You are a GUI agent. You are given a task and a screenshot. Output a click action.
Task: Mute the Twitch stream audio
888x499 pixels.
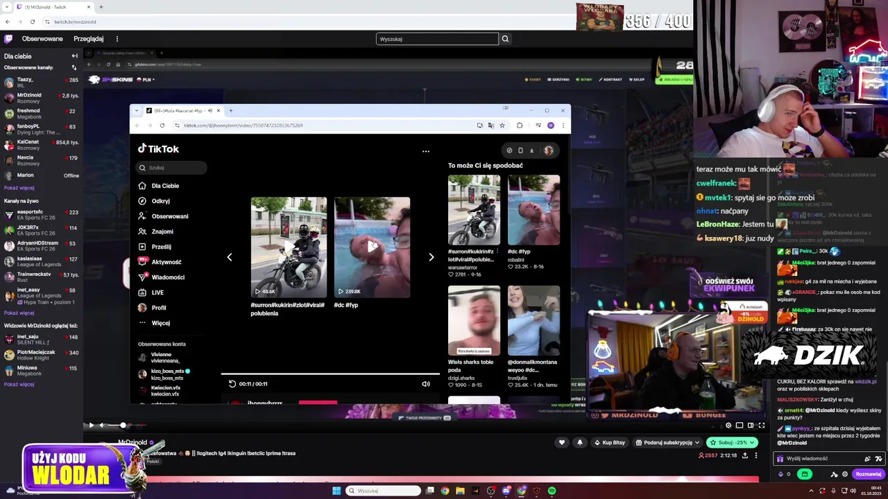point(102,425)
